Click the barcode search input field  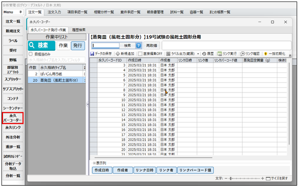click(x=106, y=46)
